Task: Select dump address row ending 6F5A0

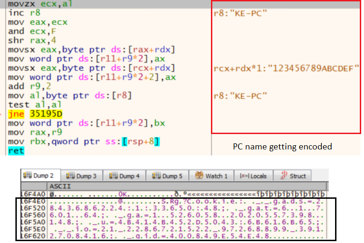Action: point(33,222)
